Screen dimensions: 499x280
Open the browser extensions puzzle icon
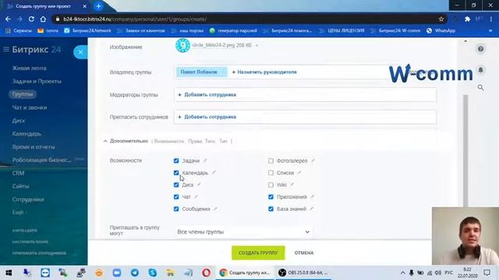pos(467,19)
